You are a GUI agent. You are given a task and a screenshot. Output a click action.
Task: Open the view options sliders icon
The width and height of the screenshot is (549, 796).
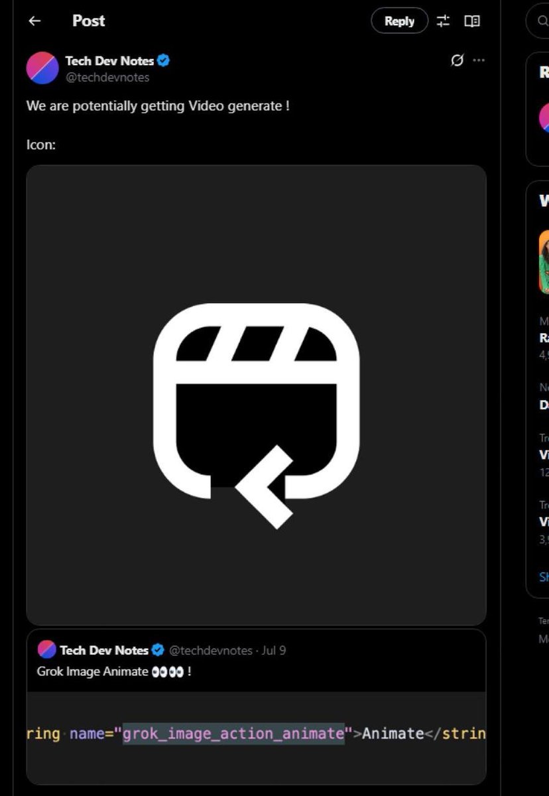click(x=443, y=21)
